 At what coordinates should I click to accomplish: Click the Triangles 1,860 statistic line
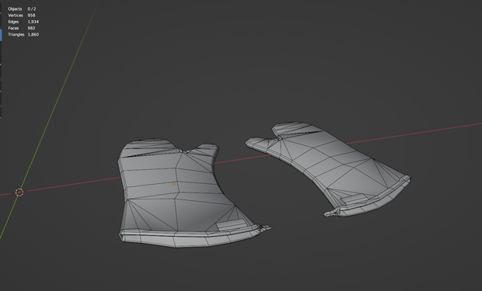pos(23,34)
